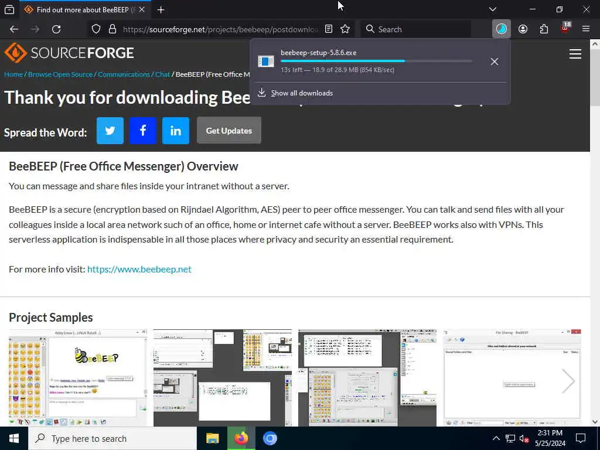The width and height of the screenshot is (600, 450).
Task: Share on LinkedIn
Action: pos(176,131)
